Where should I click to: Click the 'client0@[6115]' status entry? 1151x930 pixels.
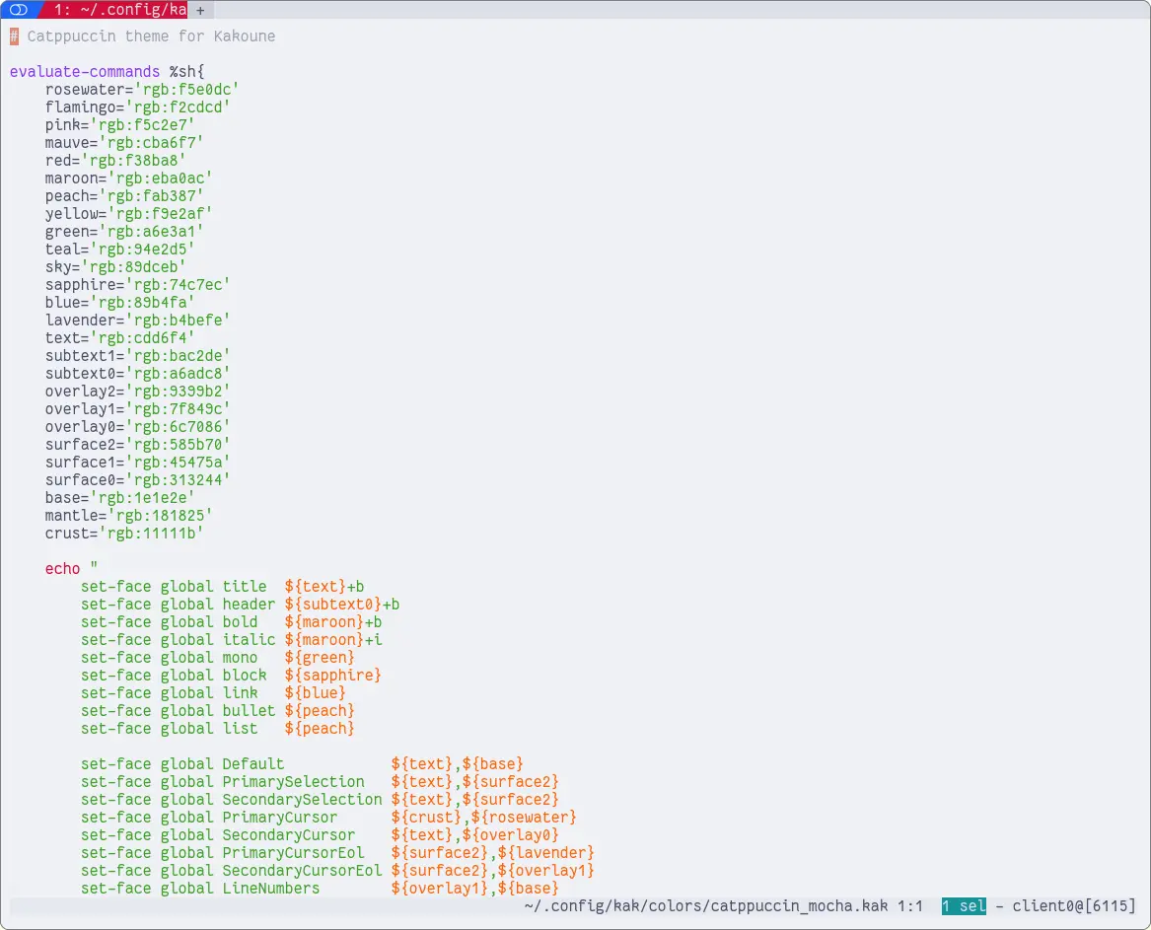coord(1074,905)
